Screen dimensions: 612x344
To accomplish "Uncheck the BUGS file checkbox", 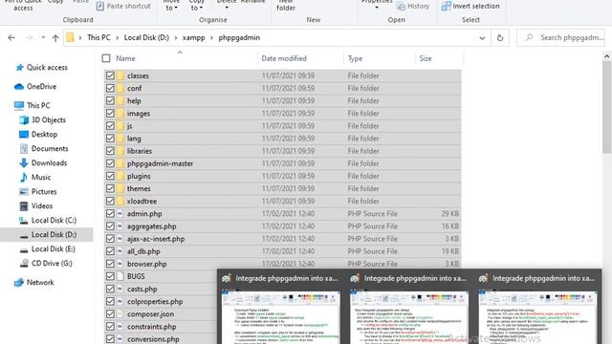I will [110, 276].
